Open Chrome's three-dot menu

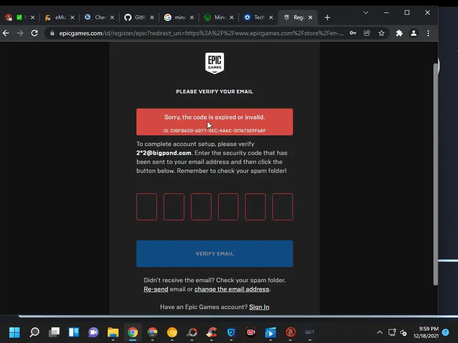coord(428,33)
